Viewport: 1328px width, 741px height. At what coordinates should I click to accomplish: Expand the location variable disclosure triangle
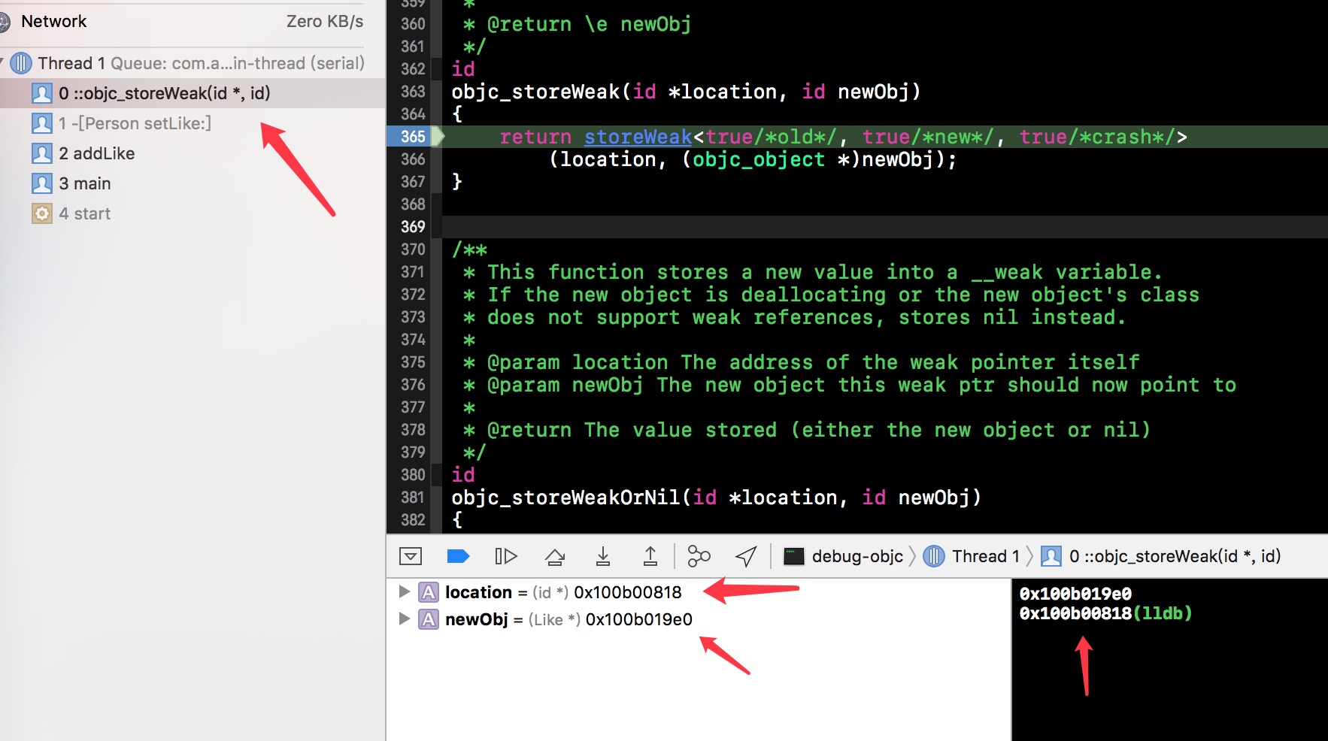[404, 592]
